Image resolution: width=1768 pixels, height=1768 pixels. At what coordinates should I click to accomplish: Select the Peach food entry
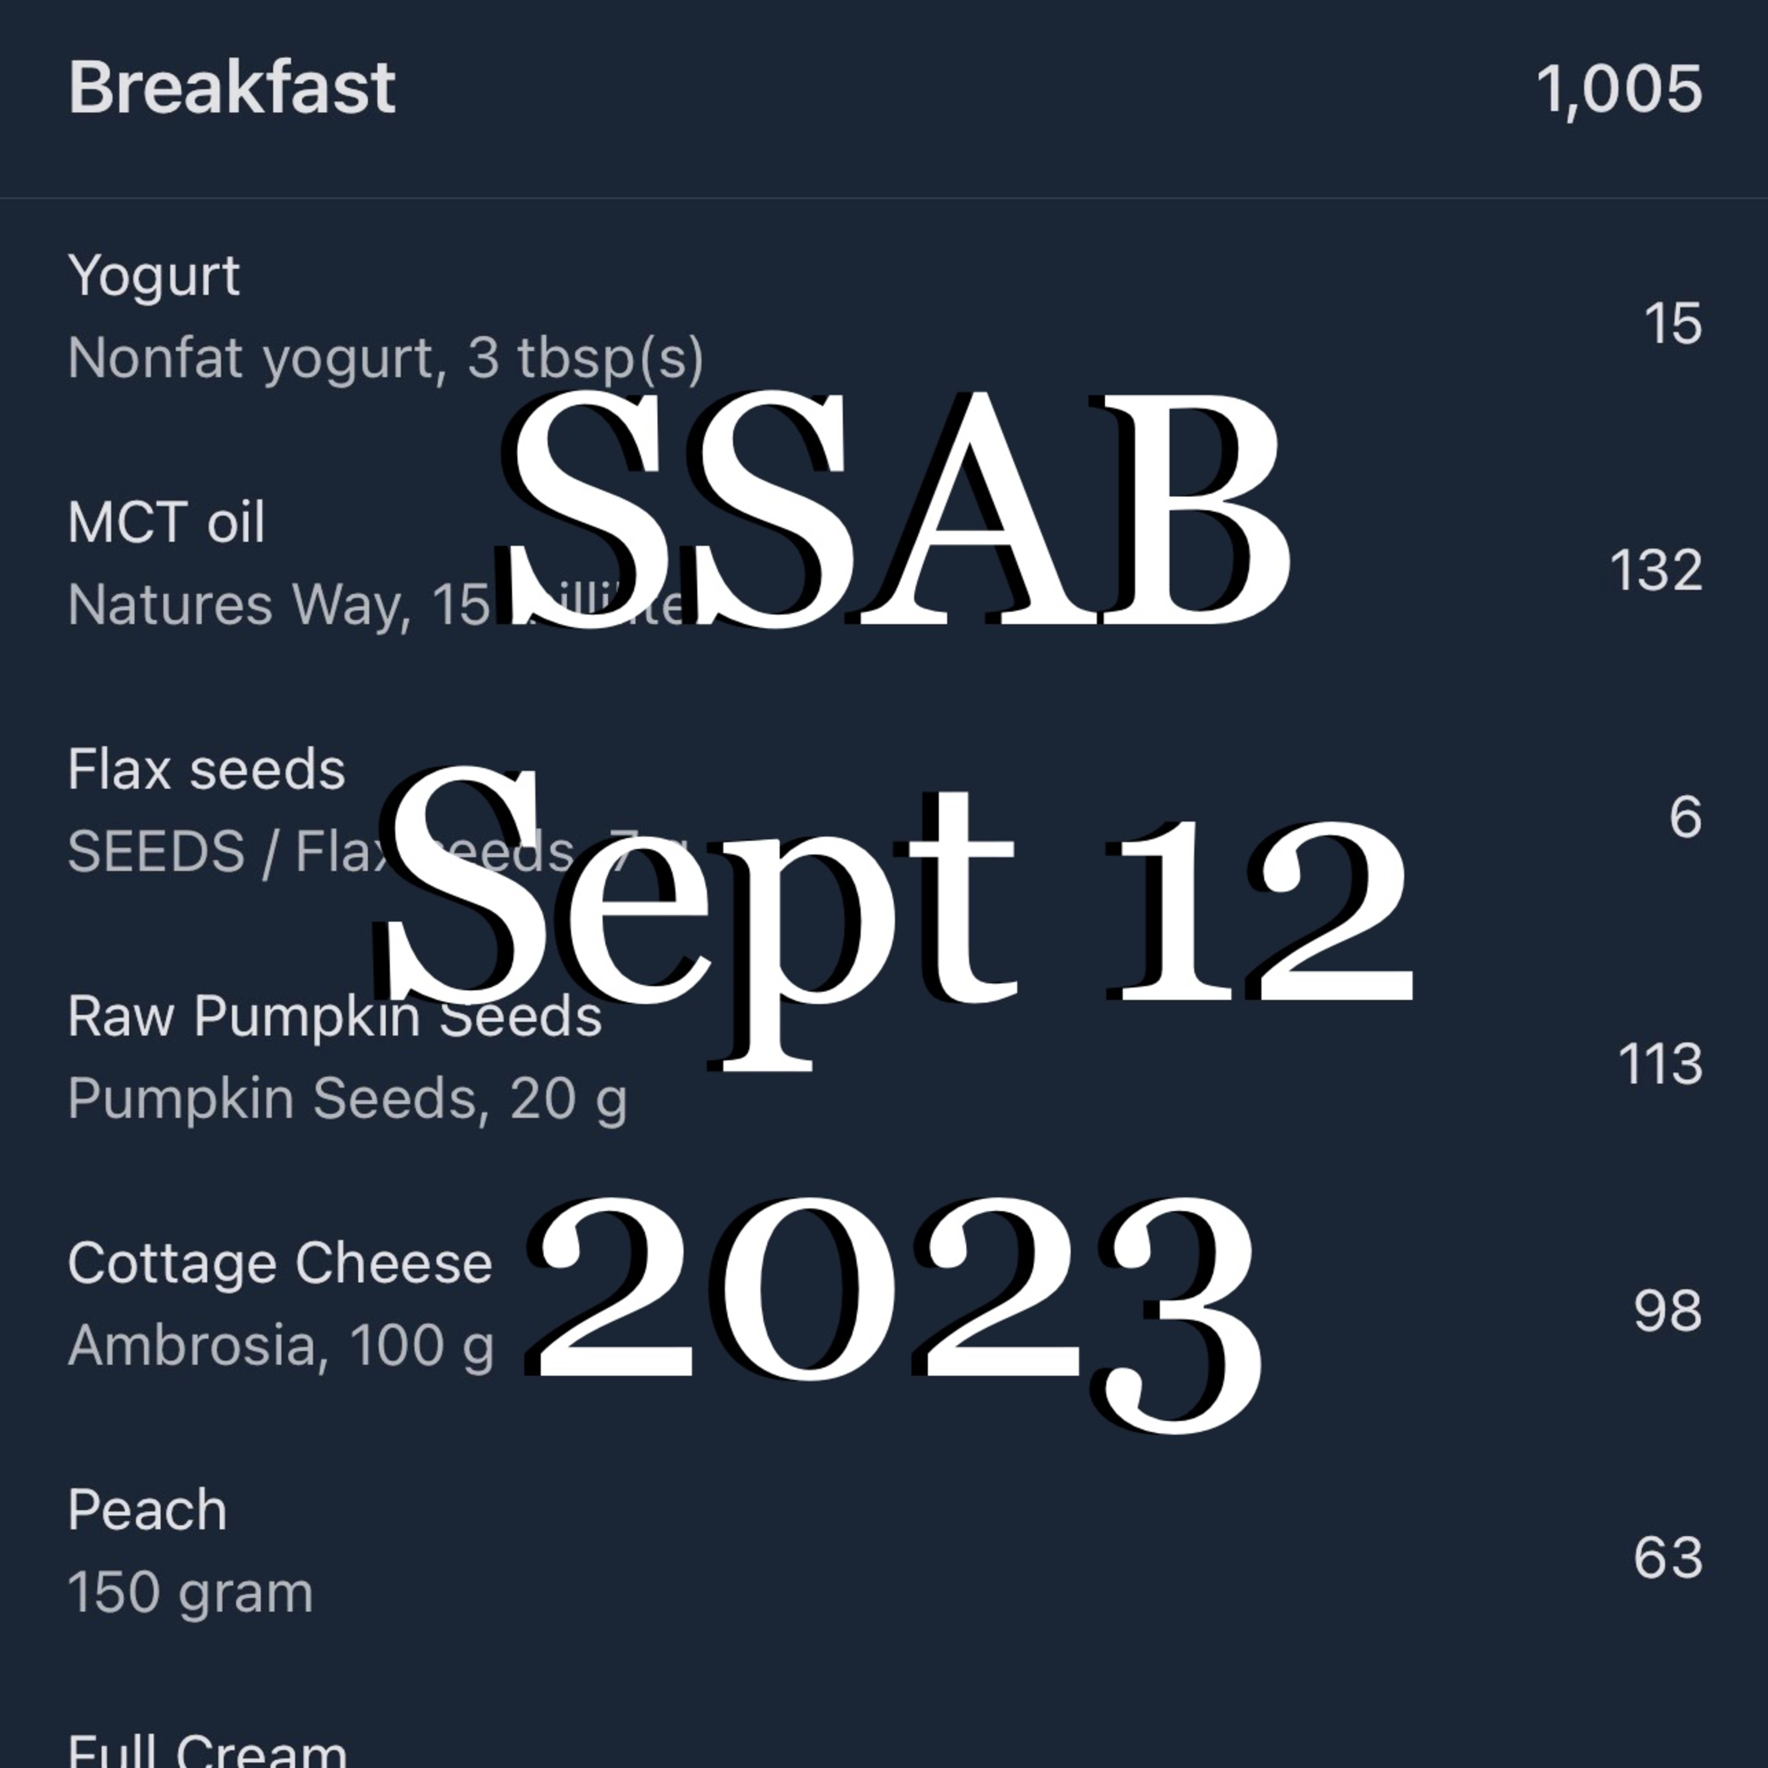(x=146, y=1511)
